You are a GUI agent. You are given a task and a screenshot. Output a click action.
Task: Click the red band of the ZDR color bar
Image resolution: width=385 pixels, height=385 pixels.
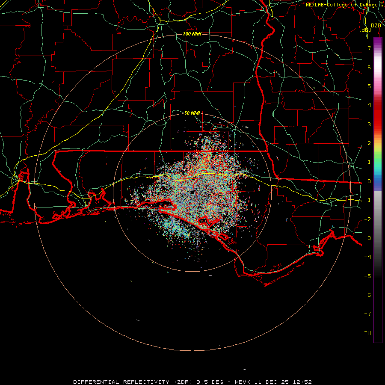(x=378, y=115)
